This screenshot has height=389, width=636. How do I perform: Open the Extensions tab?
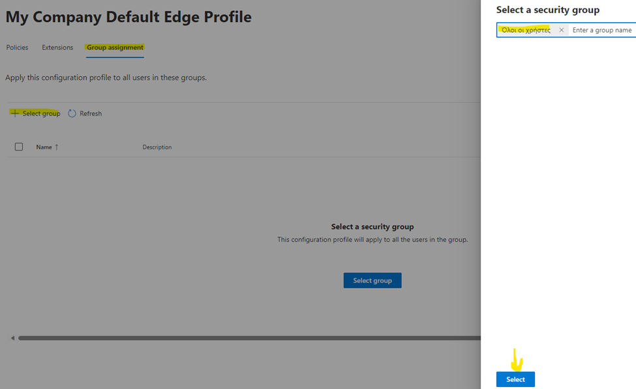click(x=57, y=48)
